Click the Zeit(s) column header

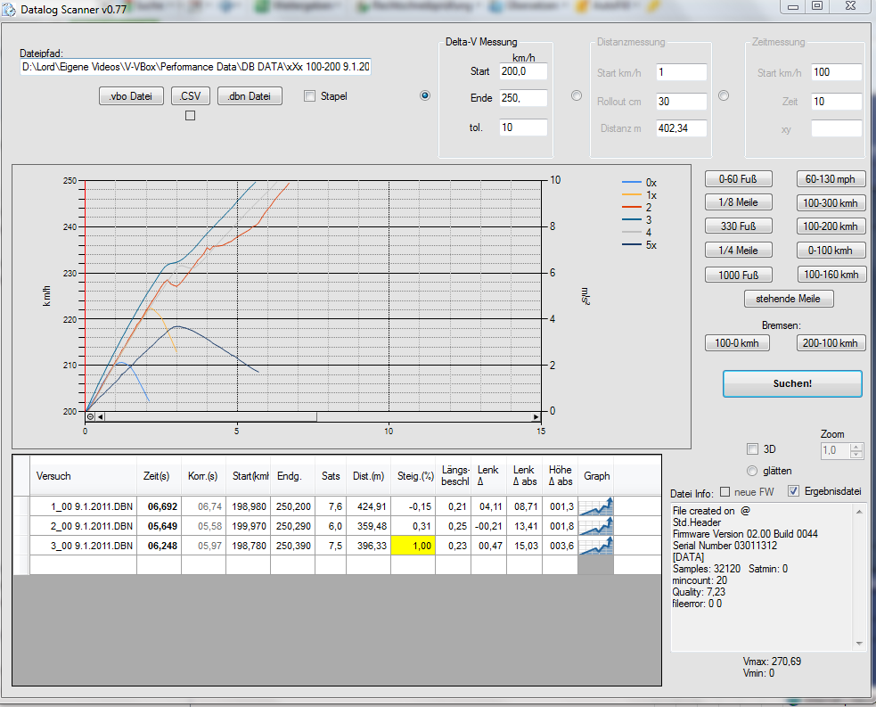point(157,476)
